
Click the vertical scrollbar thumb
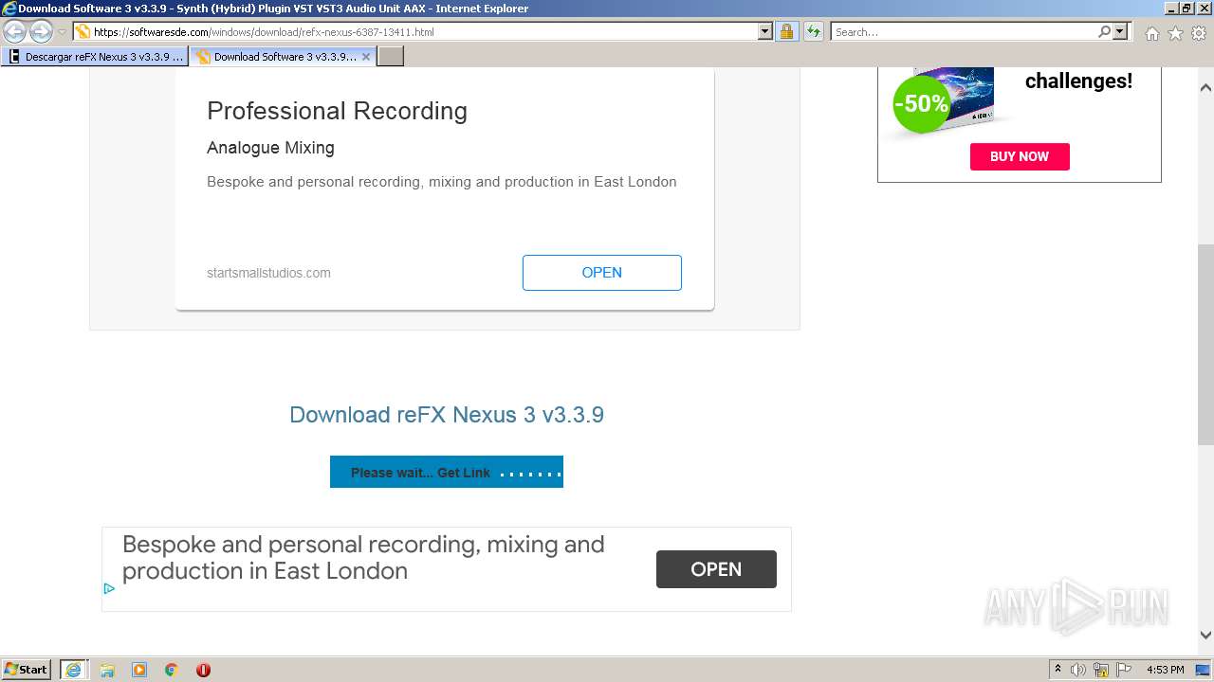pyautogui.click(x=1205, y=346)
